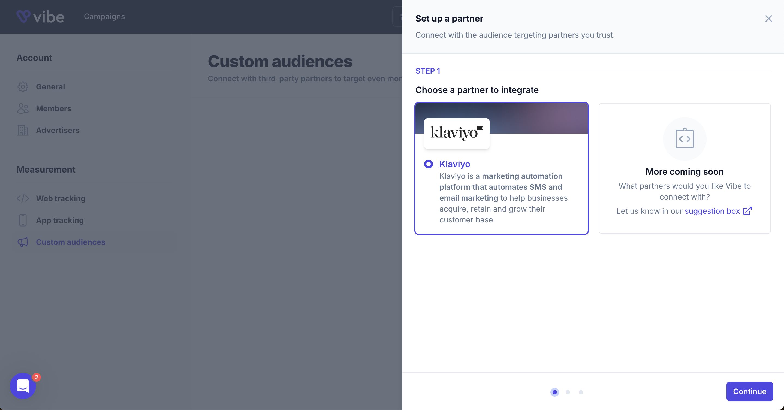Image resolution: width=784 pixels, height=410 pixels.
Task: Click the people icon next to Members
Action: [x=23, y=108]
